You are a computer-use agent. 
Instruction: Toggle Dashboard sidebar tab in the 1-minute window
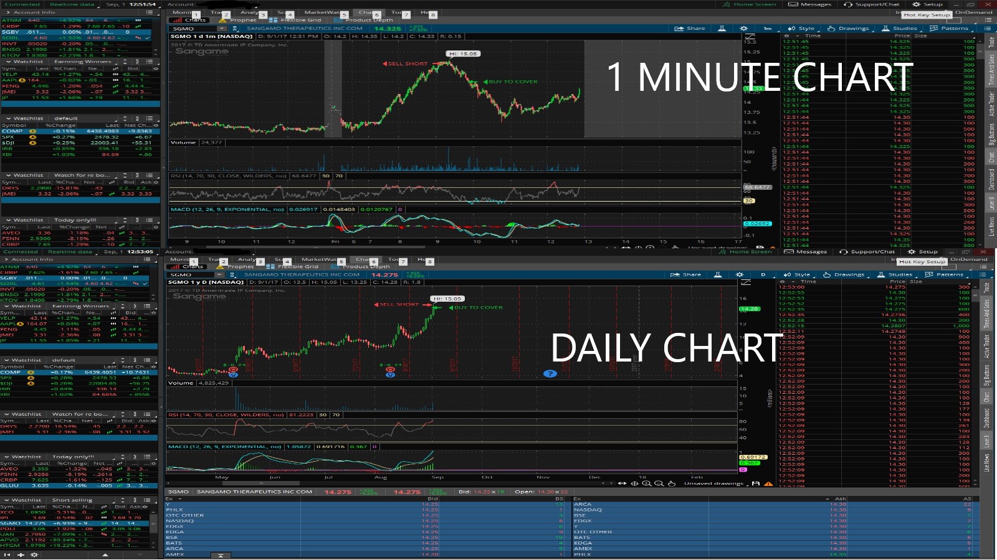(991, 179)
